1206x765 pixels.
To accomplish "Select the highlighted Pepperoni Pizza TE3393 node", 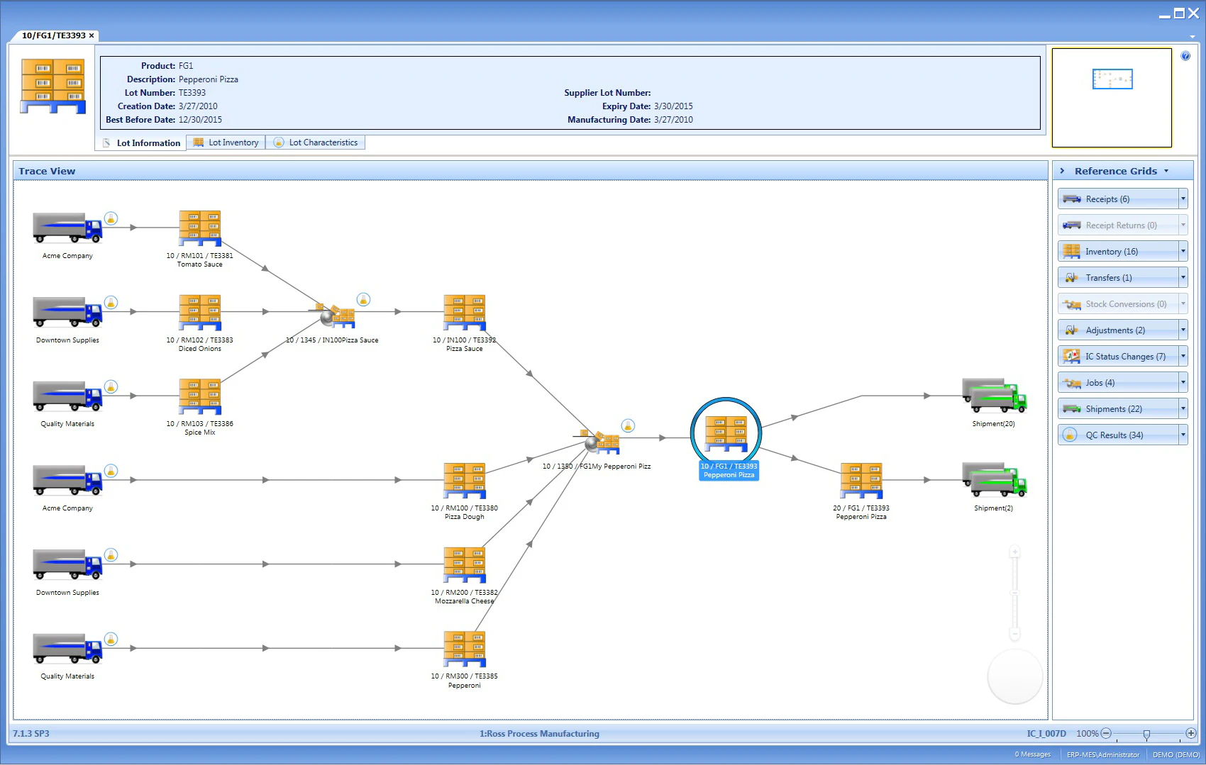I will coord(726,432).
